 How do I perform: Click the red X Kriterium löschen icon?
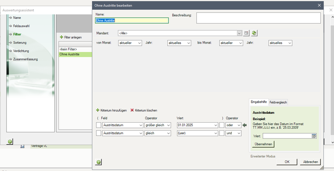132,110
